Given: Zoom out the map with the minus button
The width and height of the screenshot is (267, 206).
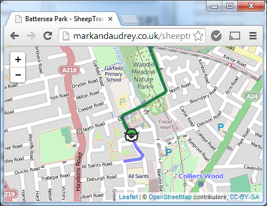Looking at the screenshot, I should [18, 75].
